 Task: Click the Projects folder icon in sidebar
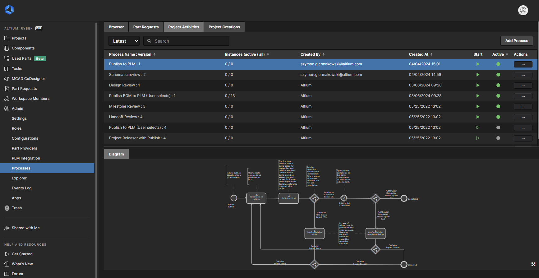(7, 38)
